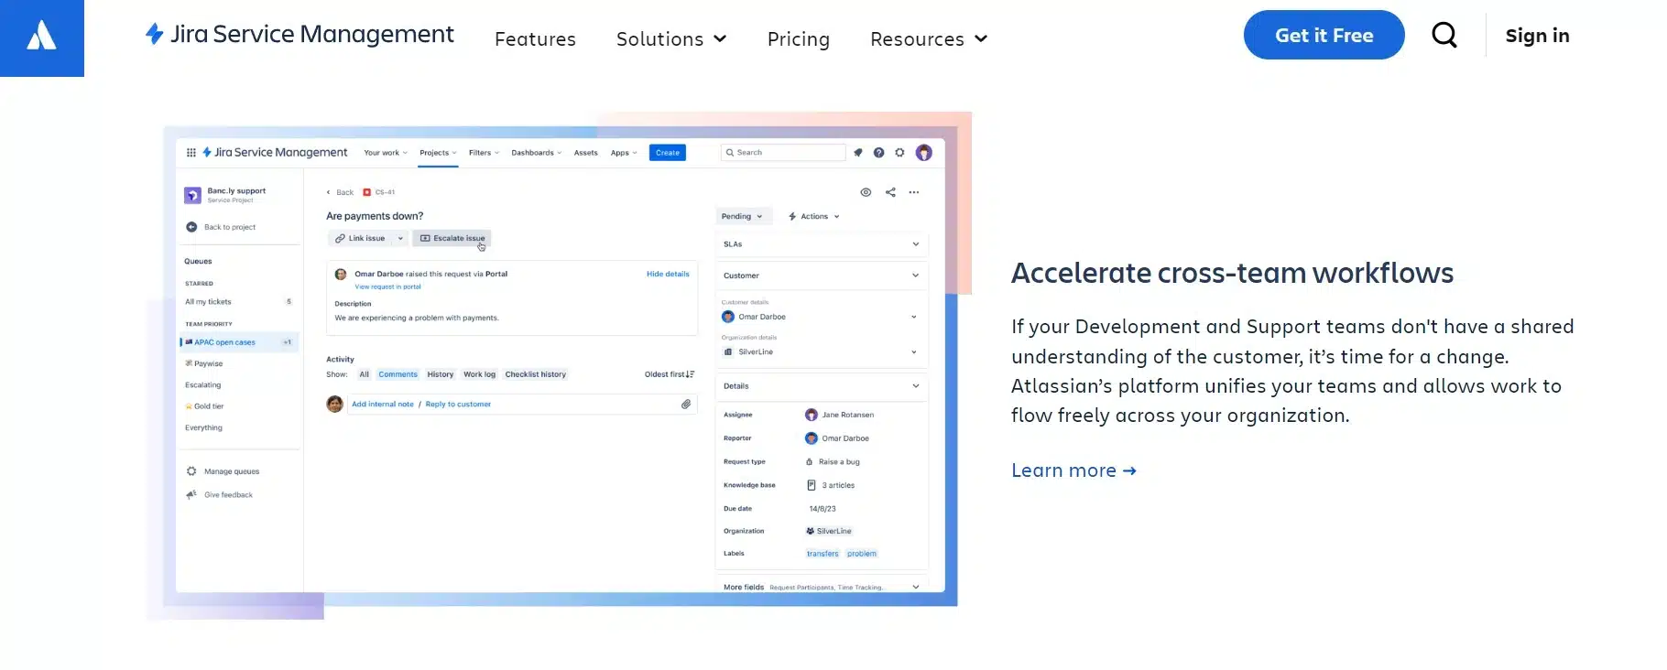Open the Solutions dropdown menu
The height and width of the screenshot is (670, 1667).
pyautogui.click(x=670, y=39)
